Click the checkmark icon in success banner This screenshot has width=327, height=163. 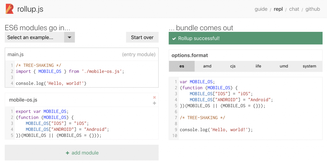point(173,39)
